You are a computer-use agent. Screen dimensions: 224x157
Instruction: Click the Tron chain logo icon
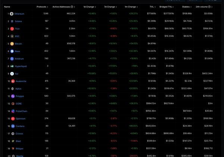pos(12,29)
